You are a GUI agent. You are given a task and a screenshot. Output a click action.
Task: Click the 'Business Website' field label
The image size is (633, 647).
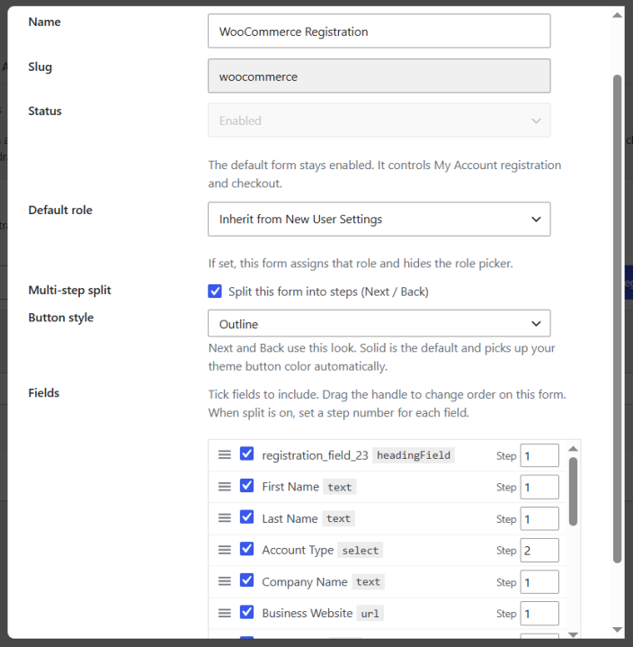pos(308,613)
